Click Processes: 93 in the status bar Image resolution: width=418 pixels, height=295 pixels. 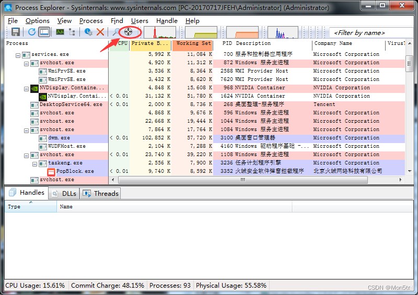170,286
